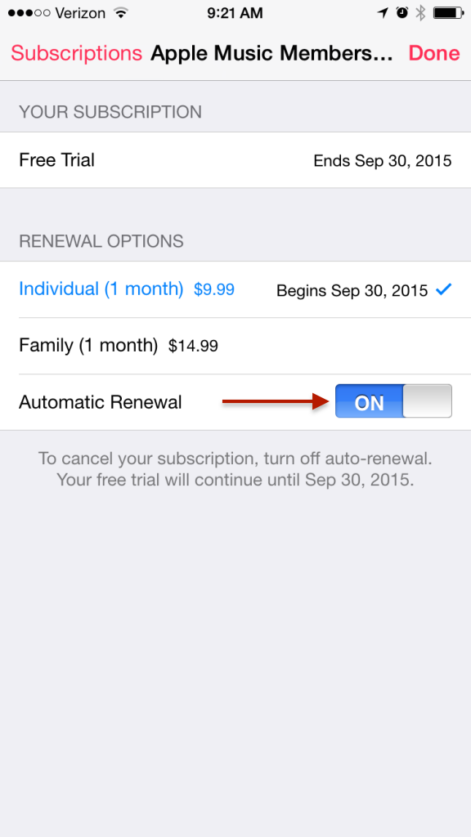The image size is (471, 837).
Task: Choose the Family (1 month) $14.99 plan
Action: tap(235, 346)
